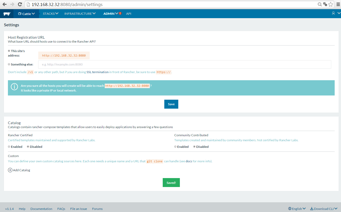Disable the Community Contributed catalog
The image size is (341, 212).
(194, 147)
